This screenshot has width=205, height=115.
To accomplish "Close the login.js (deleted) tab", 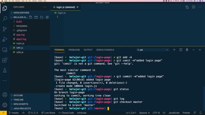I will (x=78, y=7).
